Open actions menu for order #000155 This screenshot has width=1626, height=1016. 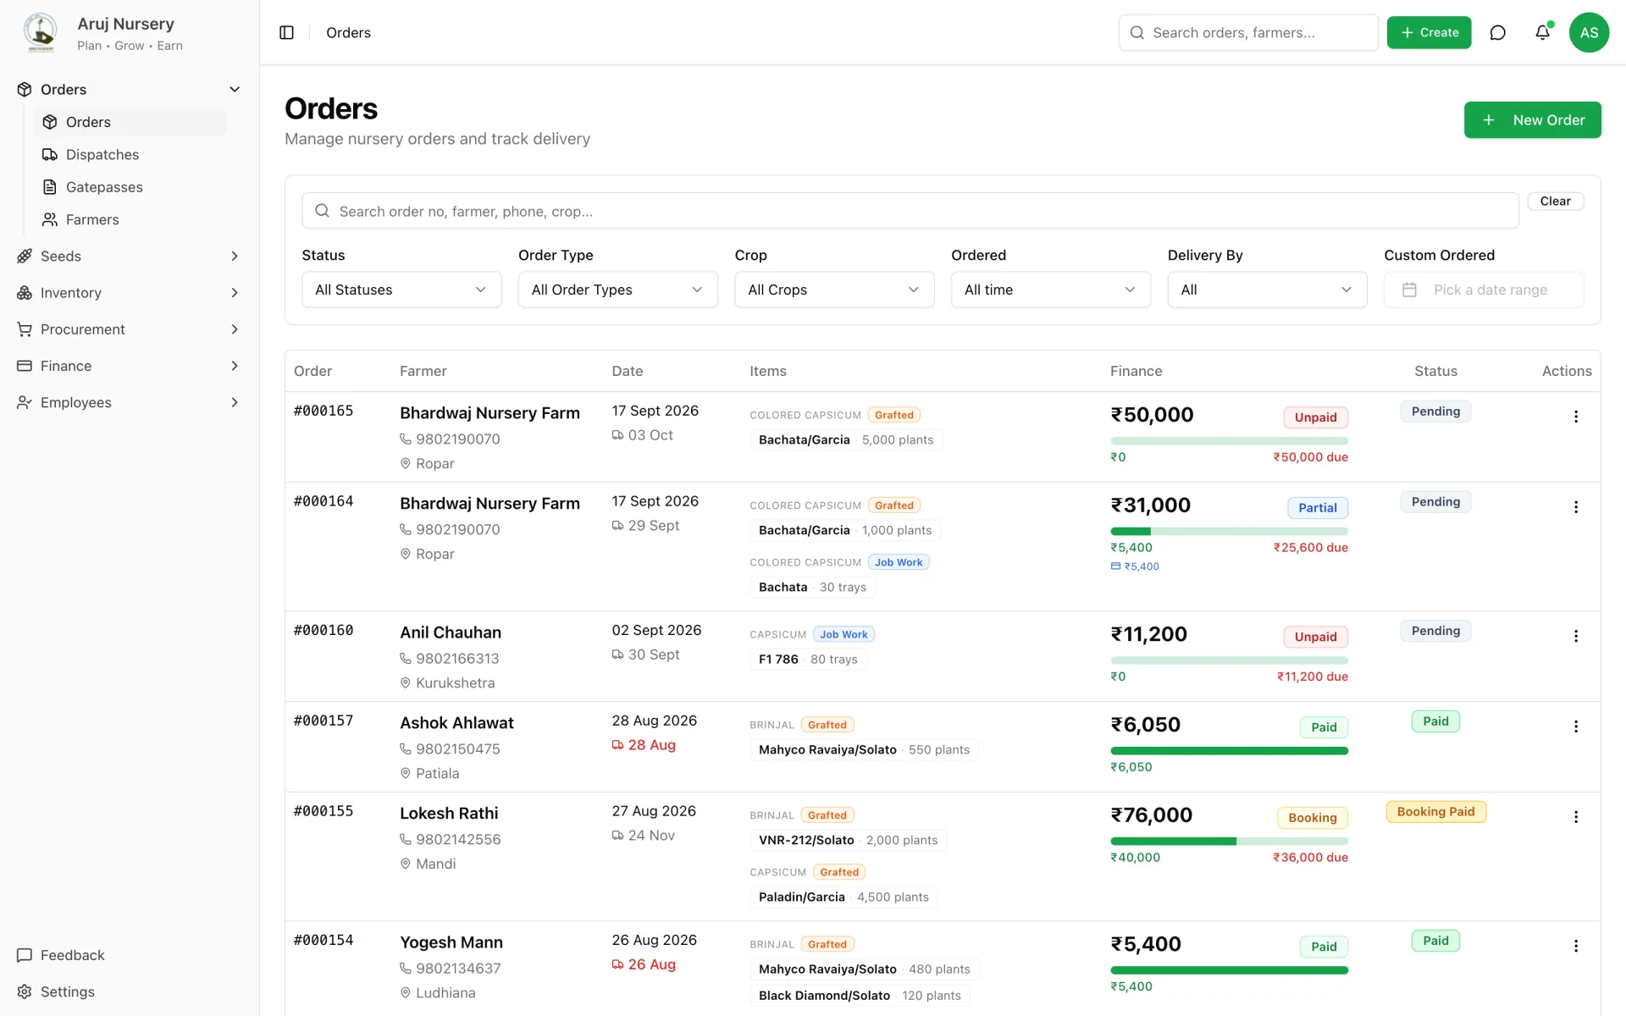(1575, 817)
